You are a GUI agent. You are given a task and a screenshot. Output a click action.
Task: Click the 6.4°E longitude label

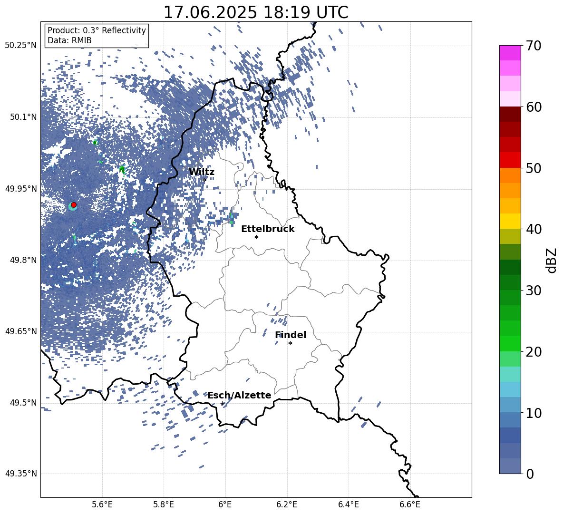pos(348,504)
